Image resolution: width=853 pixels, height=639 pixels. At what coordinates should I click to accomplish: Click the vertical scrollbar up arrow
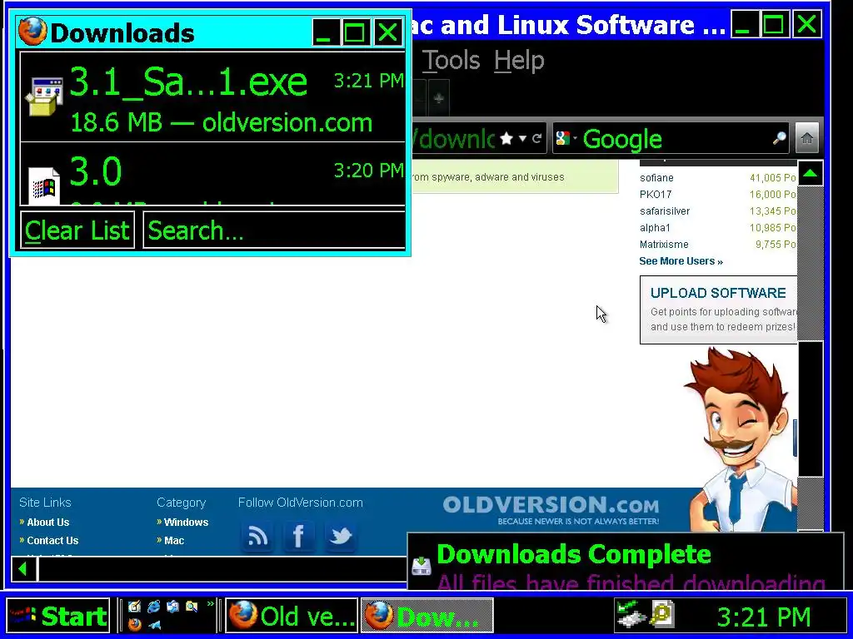[x=810, y=173]
